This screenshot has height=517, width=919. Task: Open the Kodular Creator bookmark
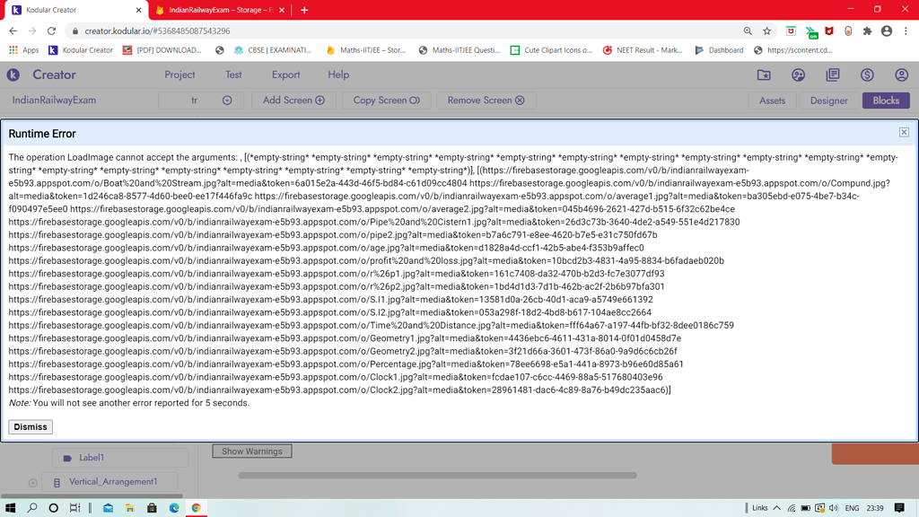click(x=81, y=50)
